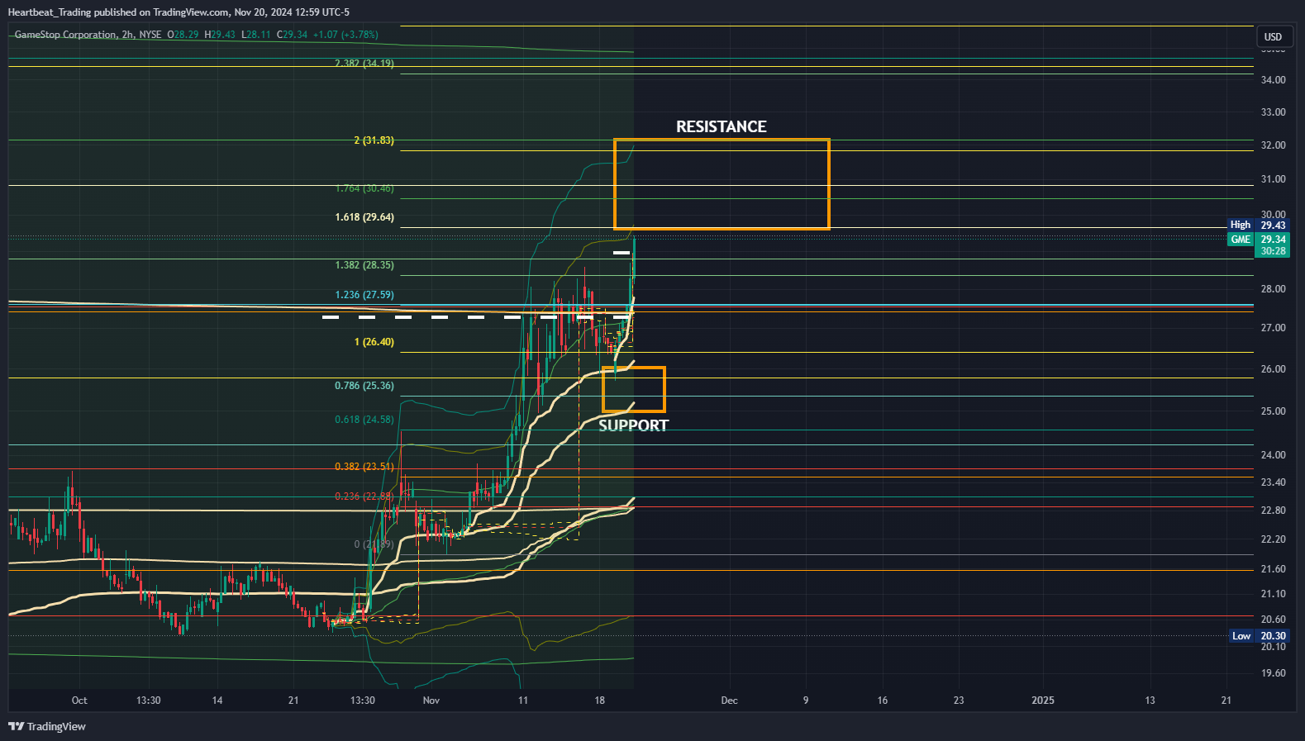Click the 25.00 price axis tick
The width and height of the screenshot is (1305, 741).
[1273, 411]
